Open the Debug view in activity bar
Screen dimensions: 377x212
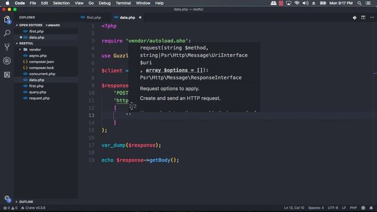pos(7,61)
